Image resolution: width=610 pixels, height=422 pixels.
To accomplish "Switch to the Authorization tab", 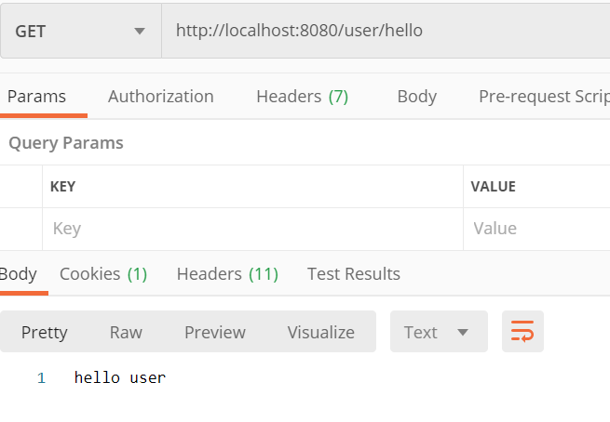I will (x=160, y=97).
